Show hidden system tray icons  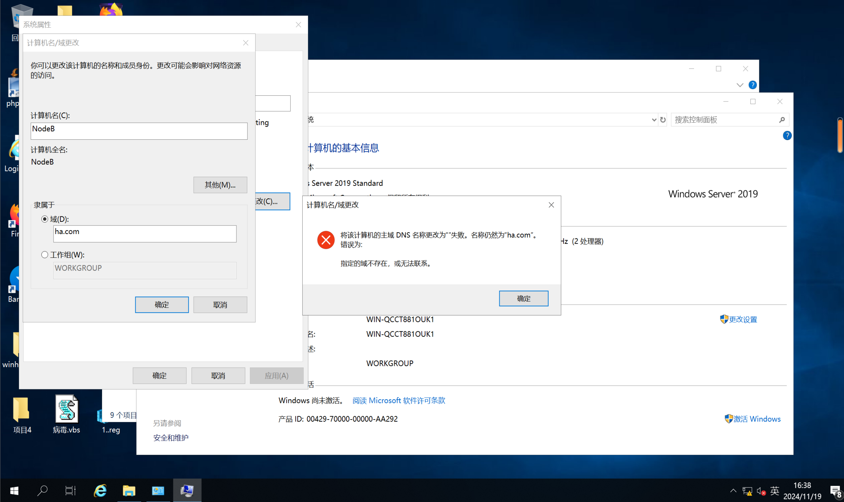click(x=733, y=491)
